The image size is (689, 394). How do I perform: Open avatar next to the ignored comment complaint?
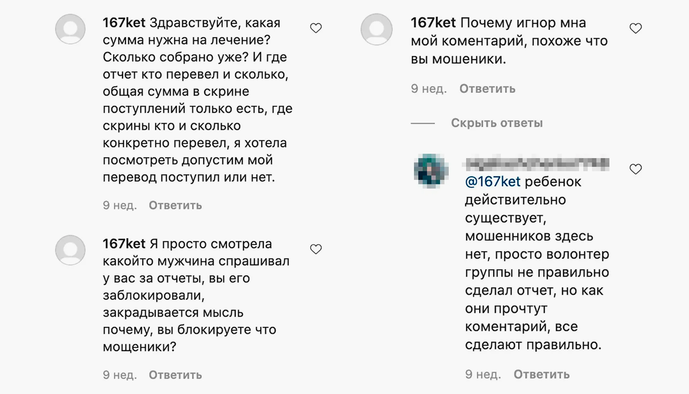(x=376, y=29)
